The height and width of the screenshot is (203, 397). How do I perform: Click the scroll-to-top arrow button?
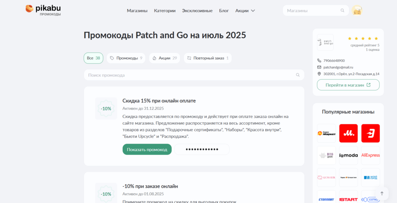click(382, 193)
